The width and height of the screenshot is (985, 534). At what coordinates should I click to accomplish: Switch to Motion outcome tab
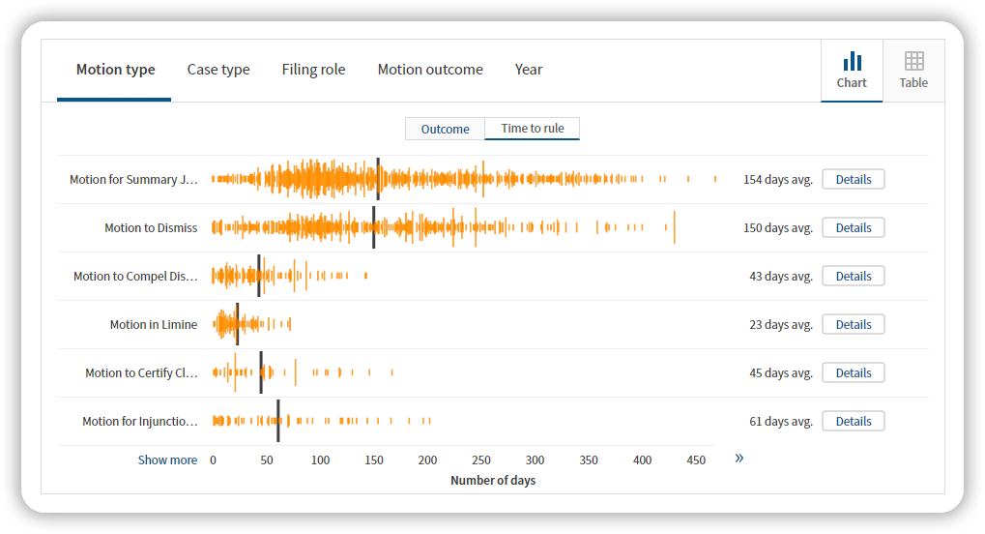click(430, 70)
